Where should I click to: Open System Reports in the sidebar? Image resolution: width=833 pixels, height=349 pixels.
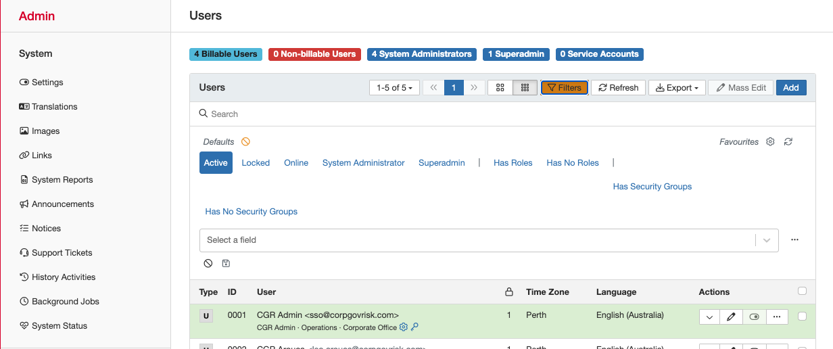point(56,180)
